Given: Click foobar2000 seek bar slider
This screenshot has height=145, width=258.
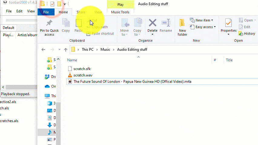Looking at the screenshot, I should point(21,20).
